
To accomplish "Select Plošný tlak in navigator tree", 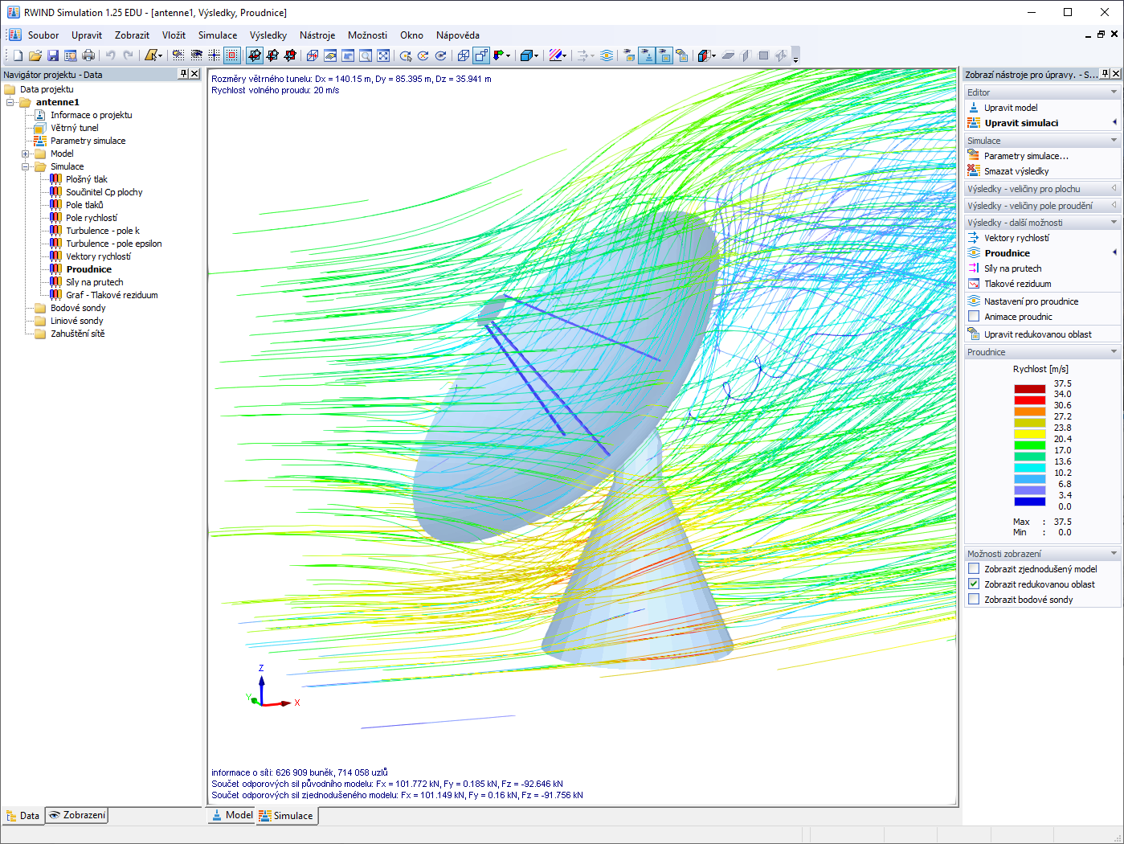I will [x=87, y=179].
